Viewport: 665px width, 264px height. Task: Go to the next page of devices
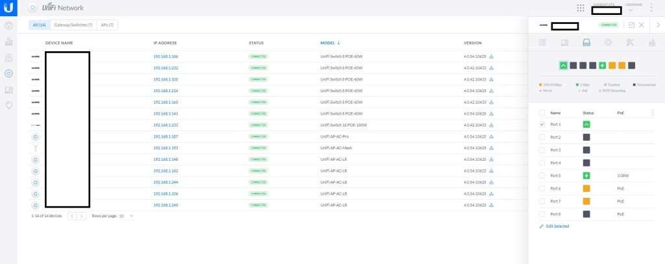pos(82,216)
